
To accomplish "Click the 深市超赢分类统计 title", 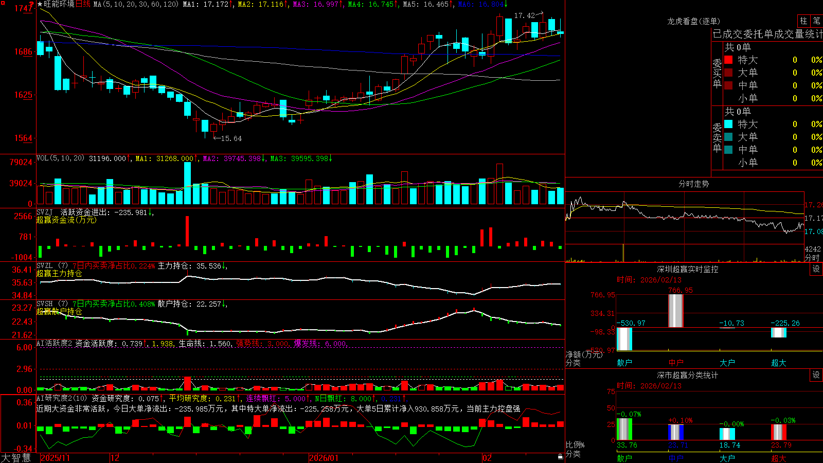I will (688, 375).
